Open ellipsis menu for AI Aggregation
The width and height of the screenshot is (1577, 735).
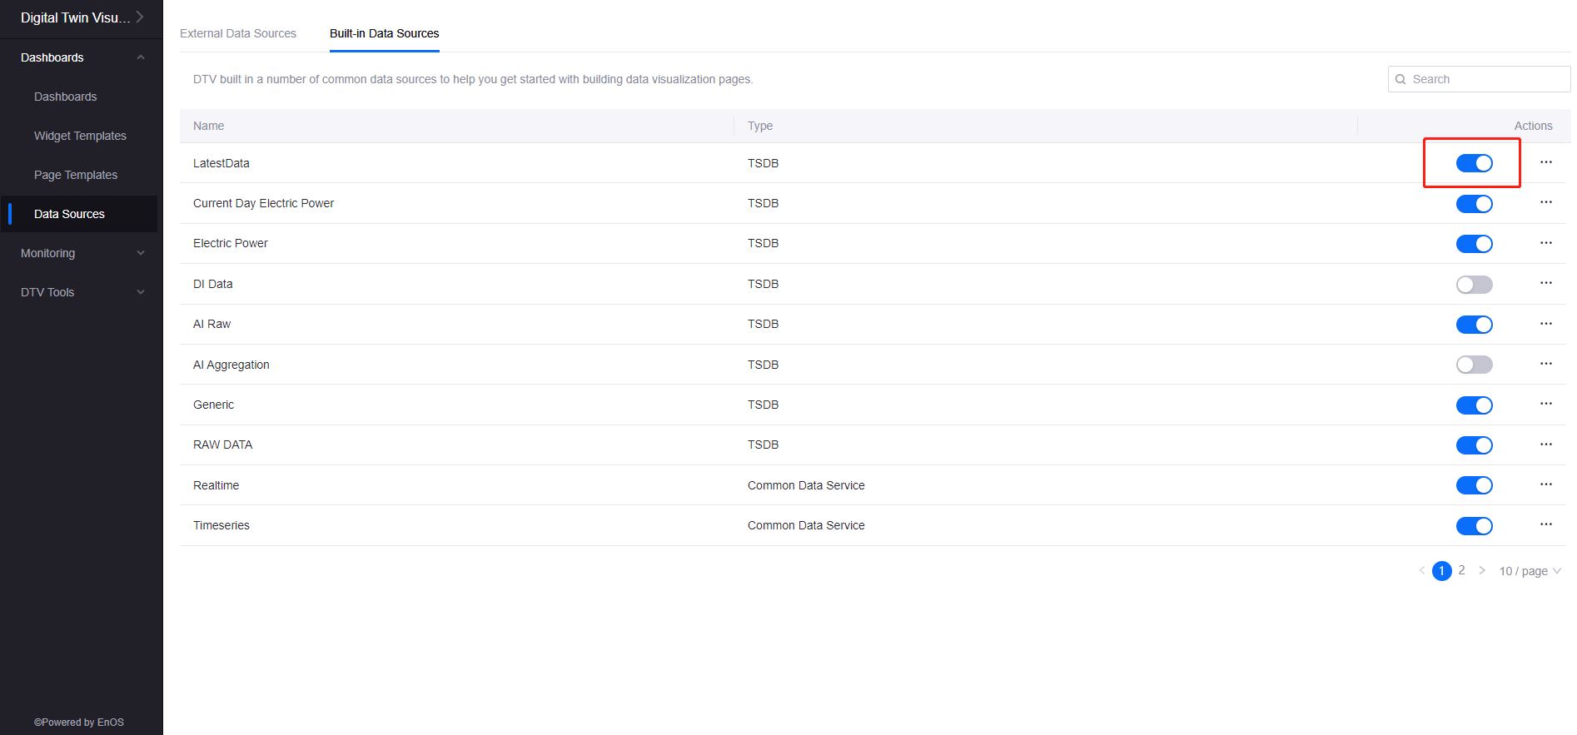click(1545, 364)
